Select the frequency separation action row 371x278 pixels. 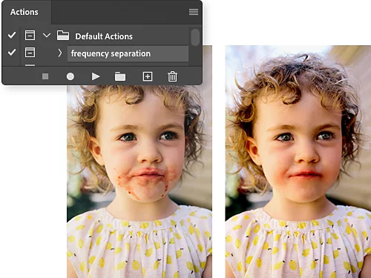(128, 53)
